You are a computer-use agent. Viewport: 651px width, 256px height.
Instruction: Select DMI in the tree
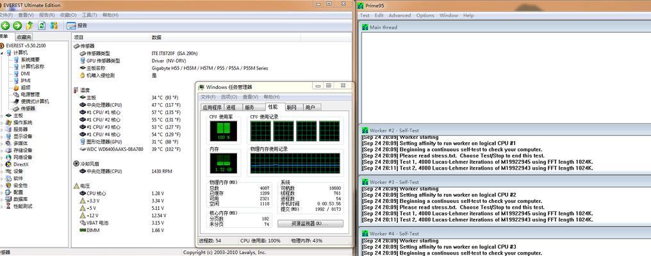click(26, 74)
